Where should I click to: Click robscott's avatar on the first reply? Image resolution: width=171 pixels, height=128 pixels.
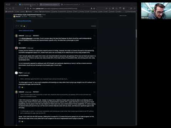(16, 36)
